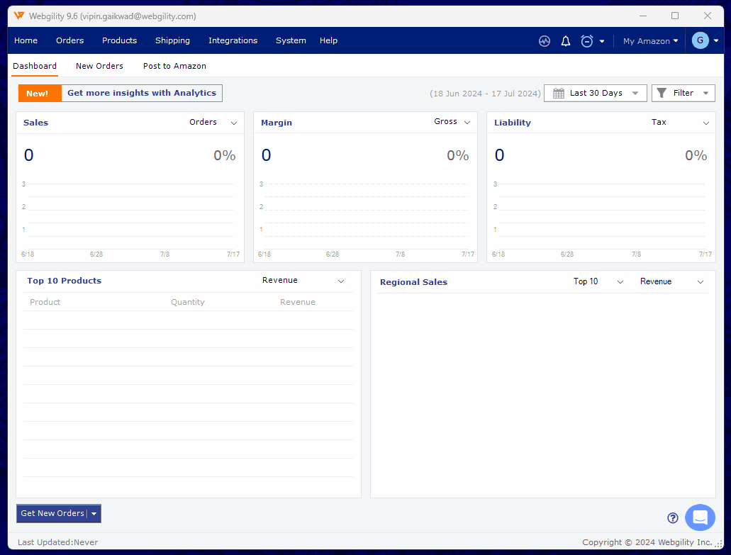Open the chat support bubble icon

[700, 517]
